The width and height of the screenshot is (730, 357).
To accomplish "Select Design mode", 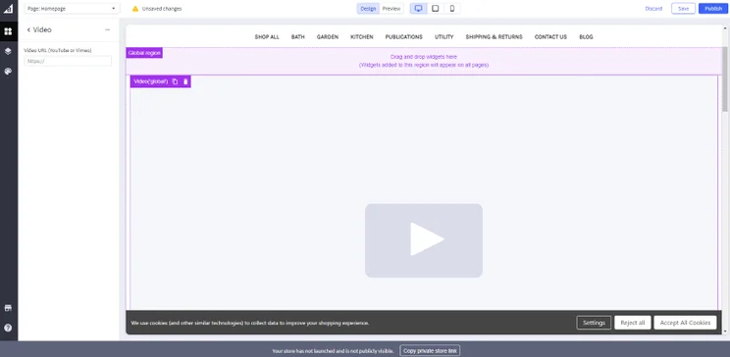I will click(x=368, y=9).
